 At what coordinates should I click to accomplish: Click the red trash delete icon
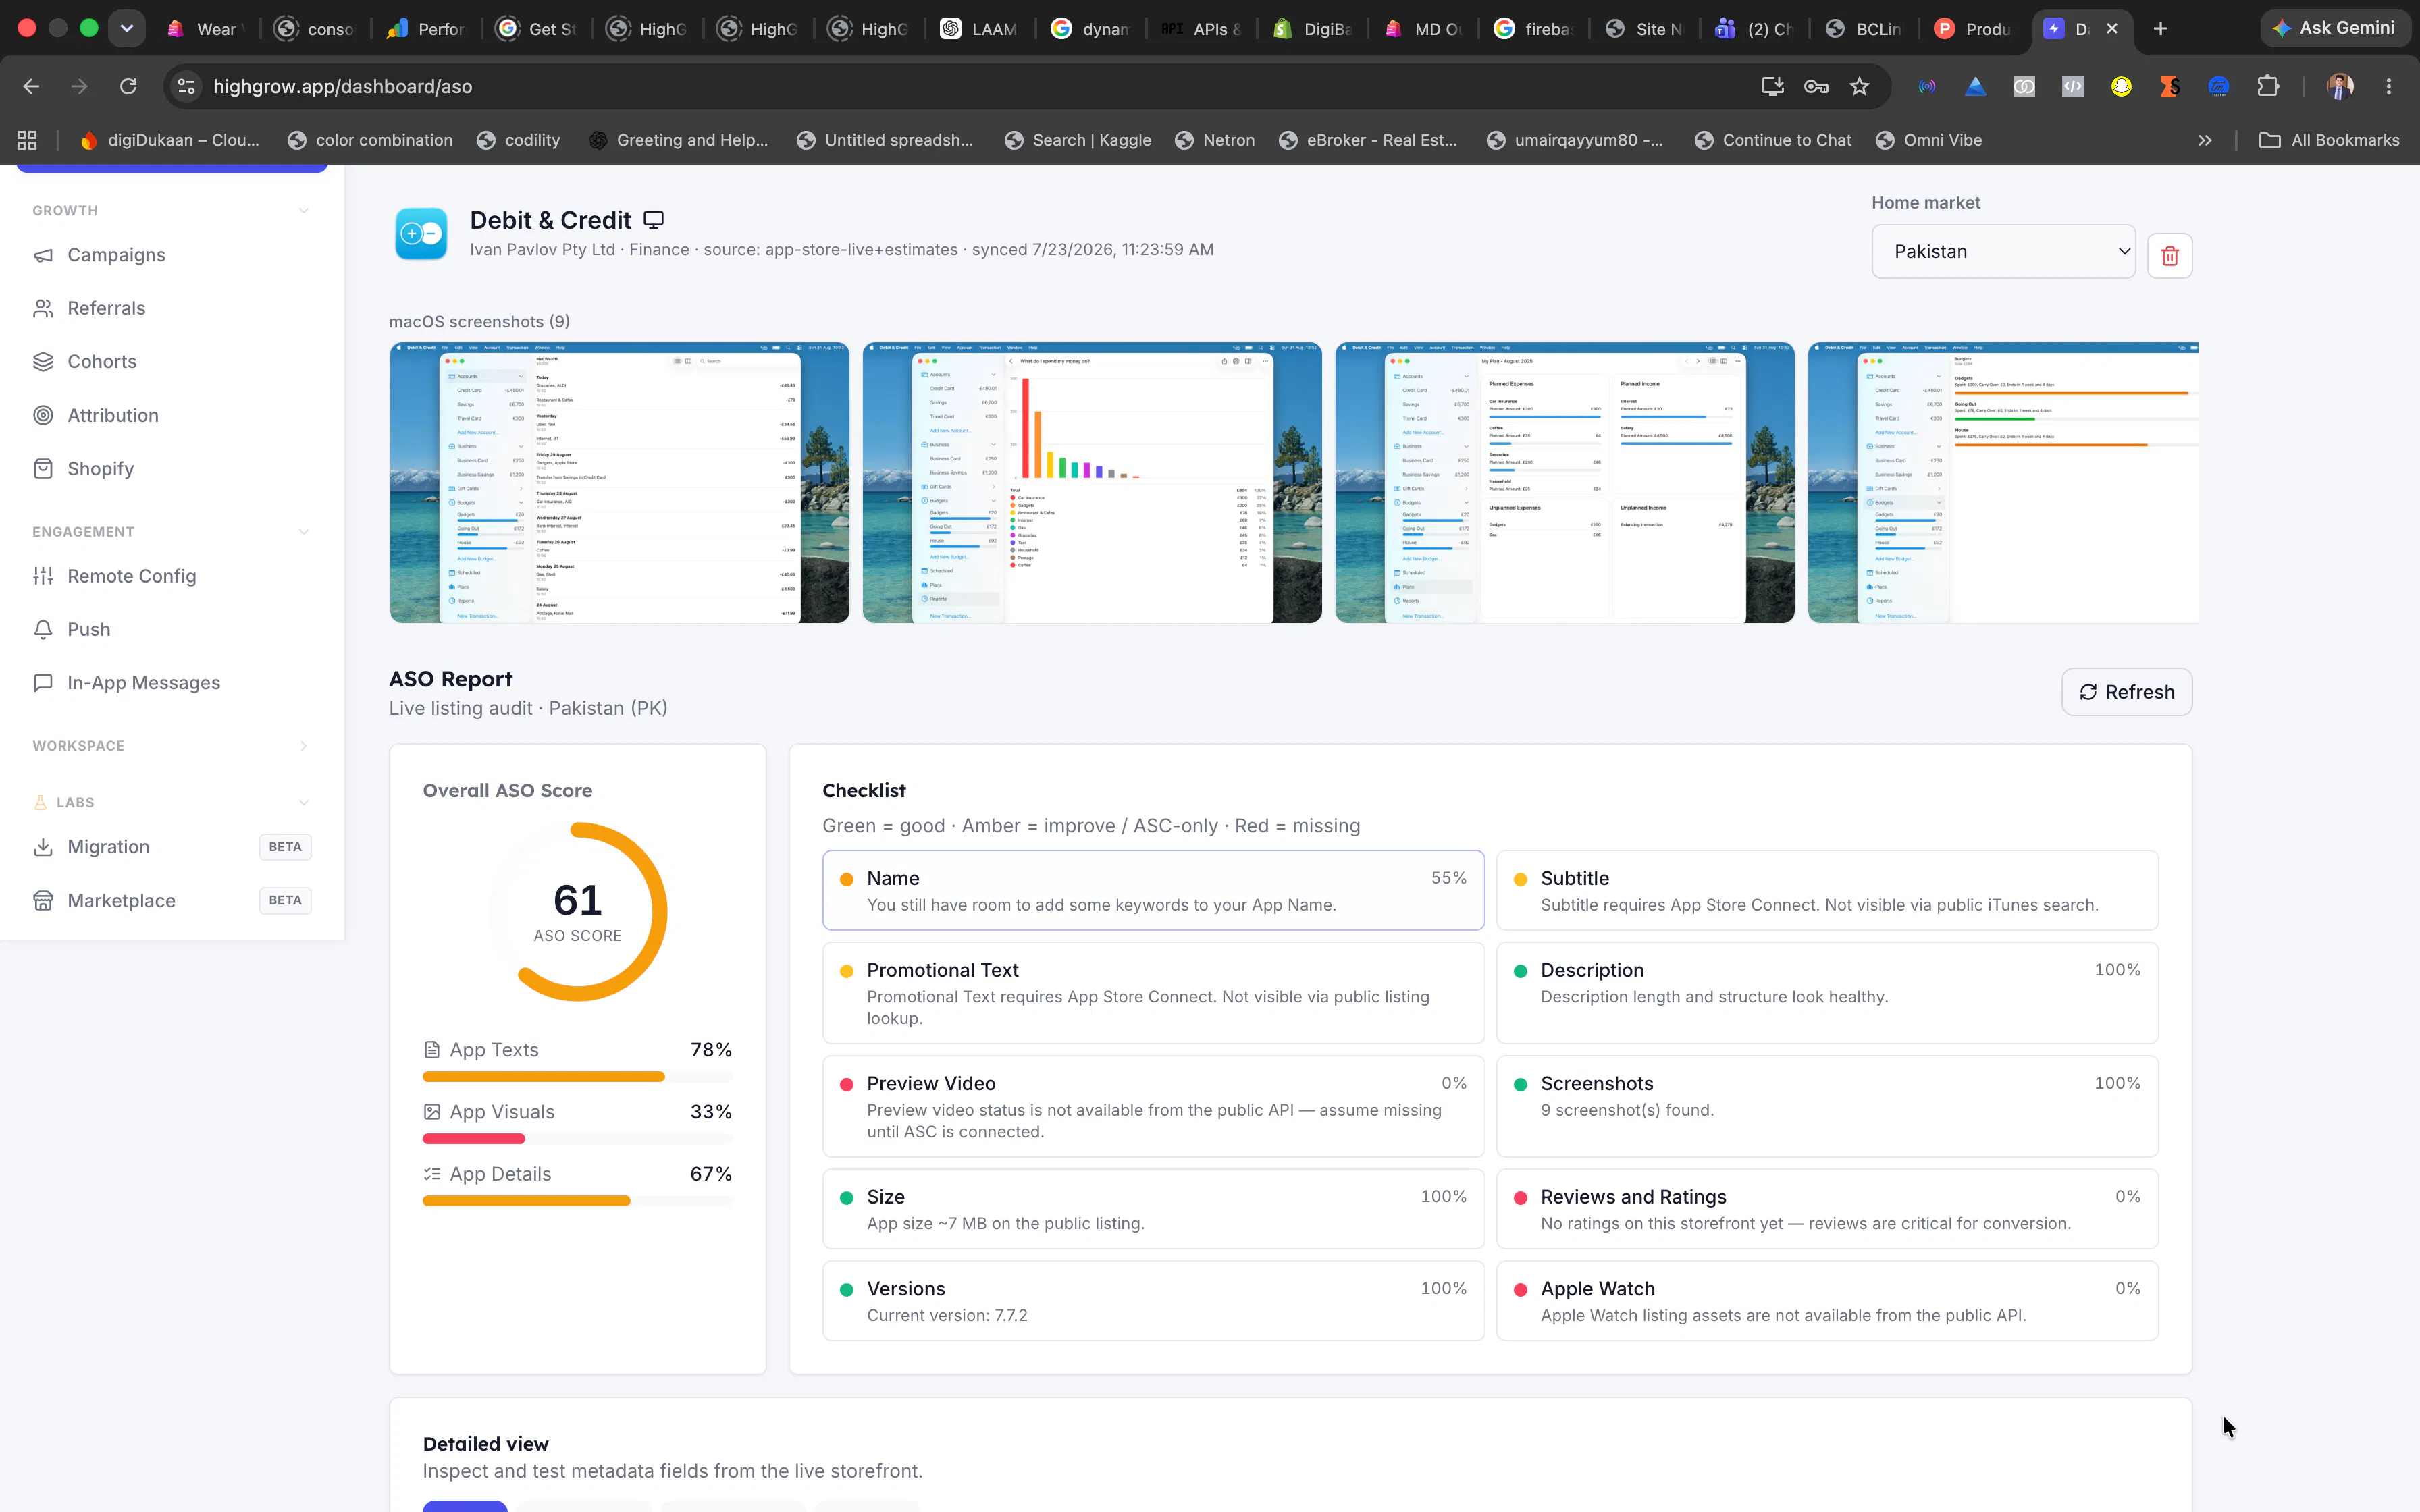(2169, 256)
